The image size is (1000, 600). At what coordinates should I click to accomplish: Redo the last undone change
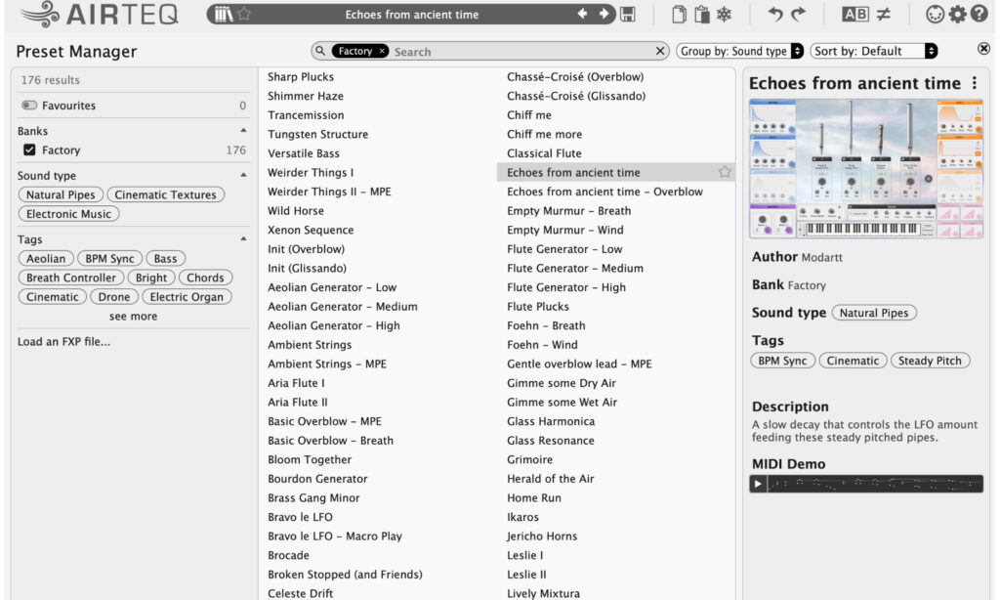[798, 14]
